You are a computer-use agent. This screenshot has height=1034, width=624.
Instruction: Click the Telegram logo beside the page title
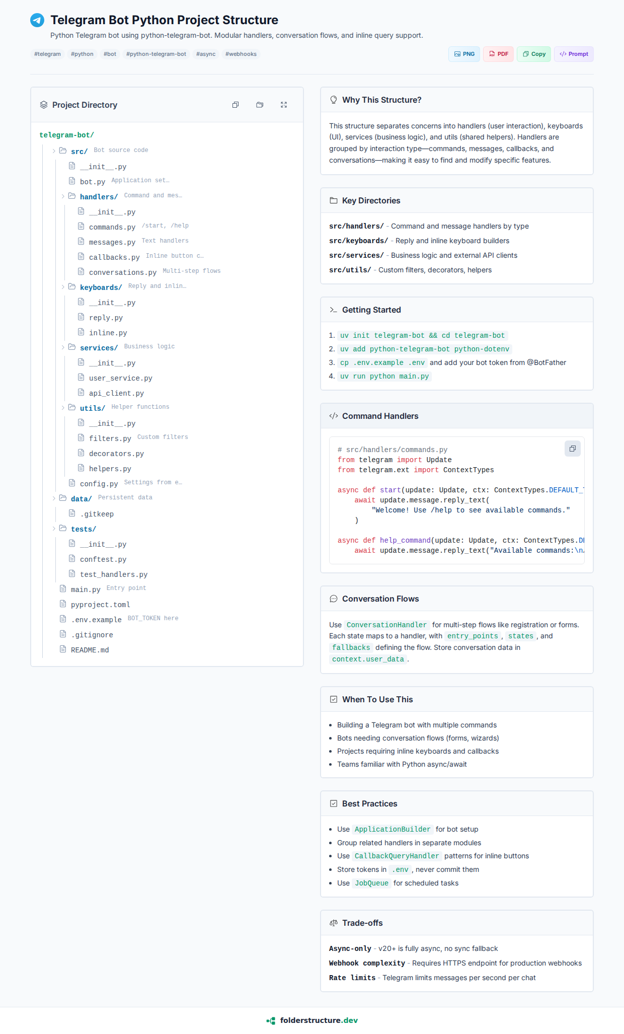pyautogui.click(x=37, y=20)
